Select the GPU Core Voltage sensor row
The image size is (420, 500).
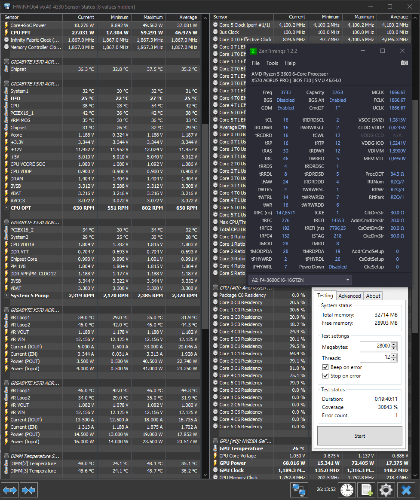point(311,456)
